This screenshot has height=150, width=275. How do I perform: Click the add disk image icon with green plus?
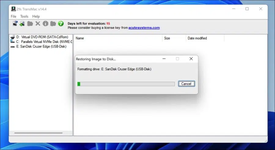(x=22, y=24)
